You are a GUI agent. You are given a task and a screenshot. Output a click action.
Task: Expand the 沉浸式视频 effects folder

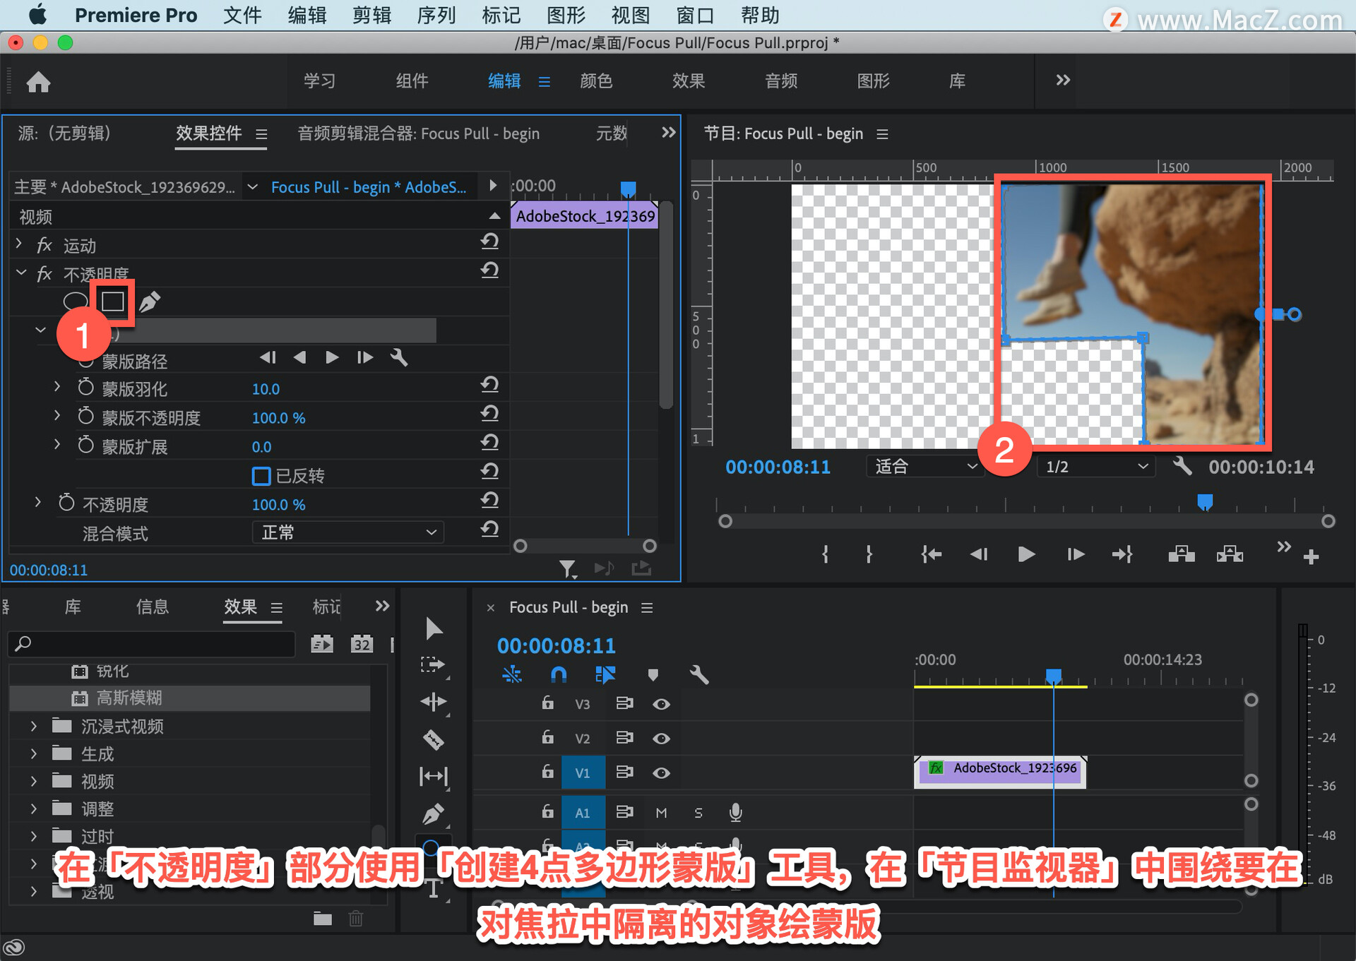point(33,726)
